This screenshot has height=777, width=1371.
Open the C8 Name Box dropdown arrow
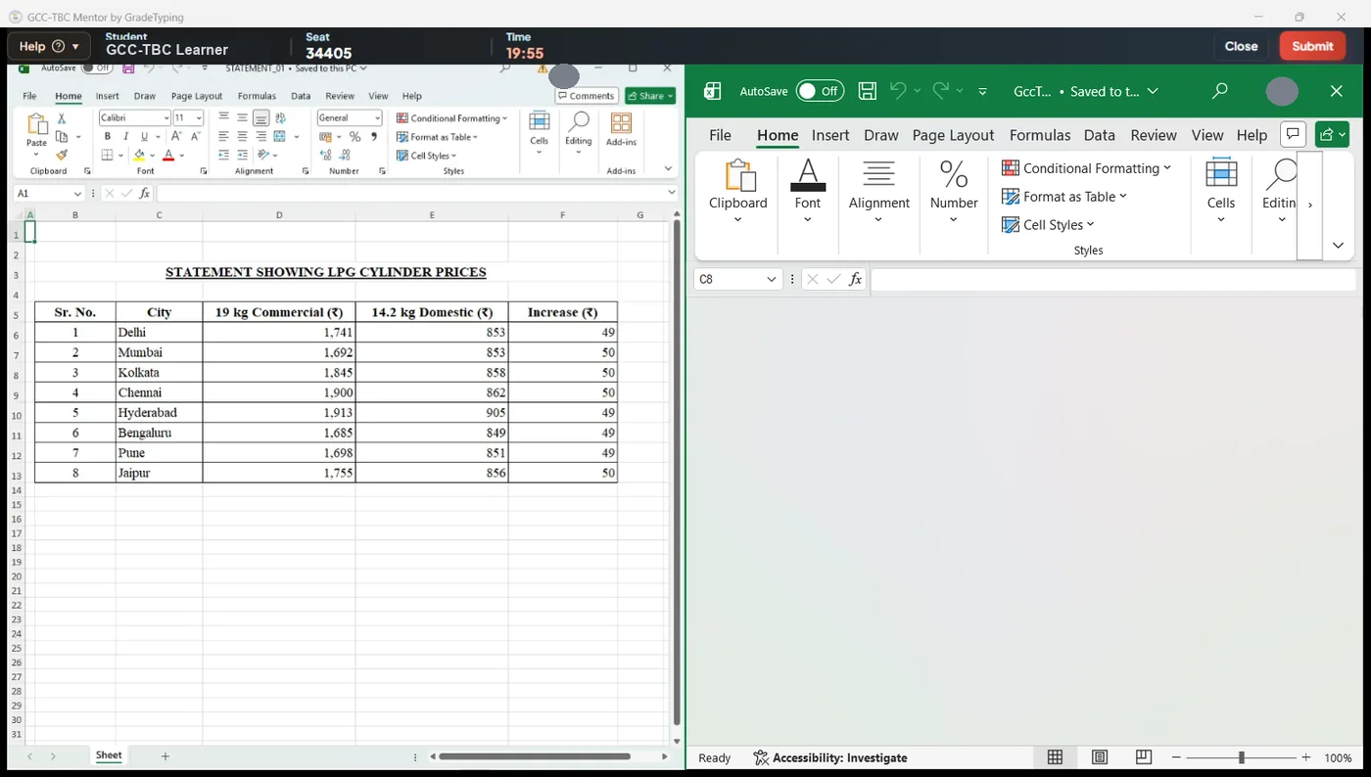(770, 279)
